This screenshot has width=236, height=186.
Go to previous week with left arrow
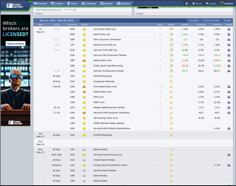click(36, 20)
